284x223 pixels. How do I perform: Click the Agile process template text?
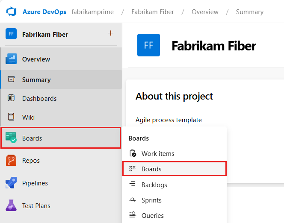click(169, 120)
